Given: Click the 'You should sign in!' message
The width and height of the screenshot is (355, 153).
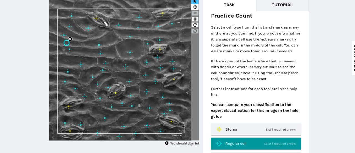Looking at the screenshot, I should [x=184, y=144].
